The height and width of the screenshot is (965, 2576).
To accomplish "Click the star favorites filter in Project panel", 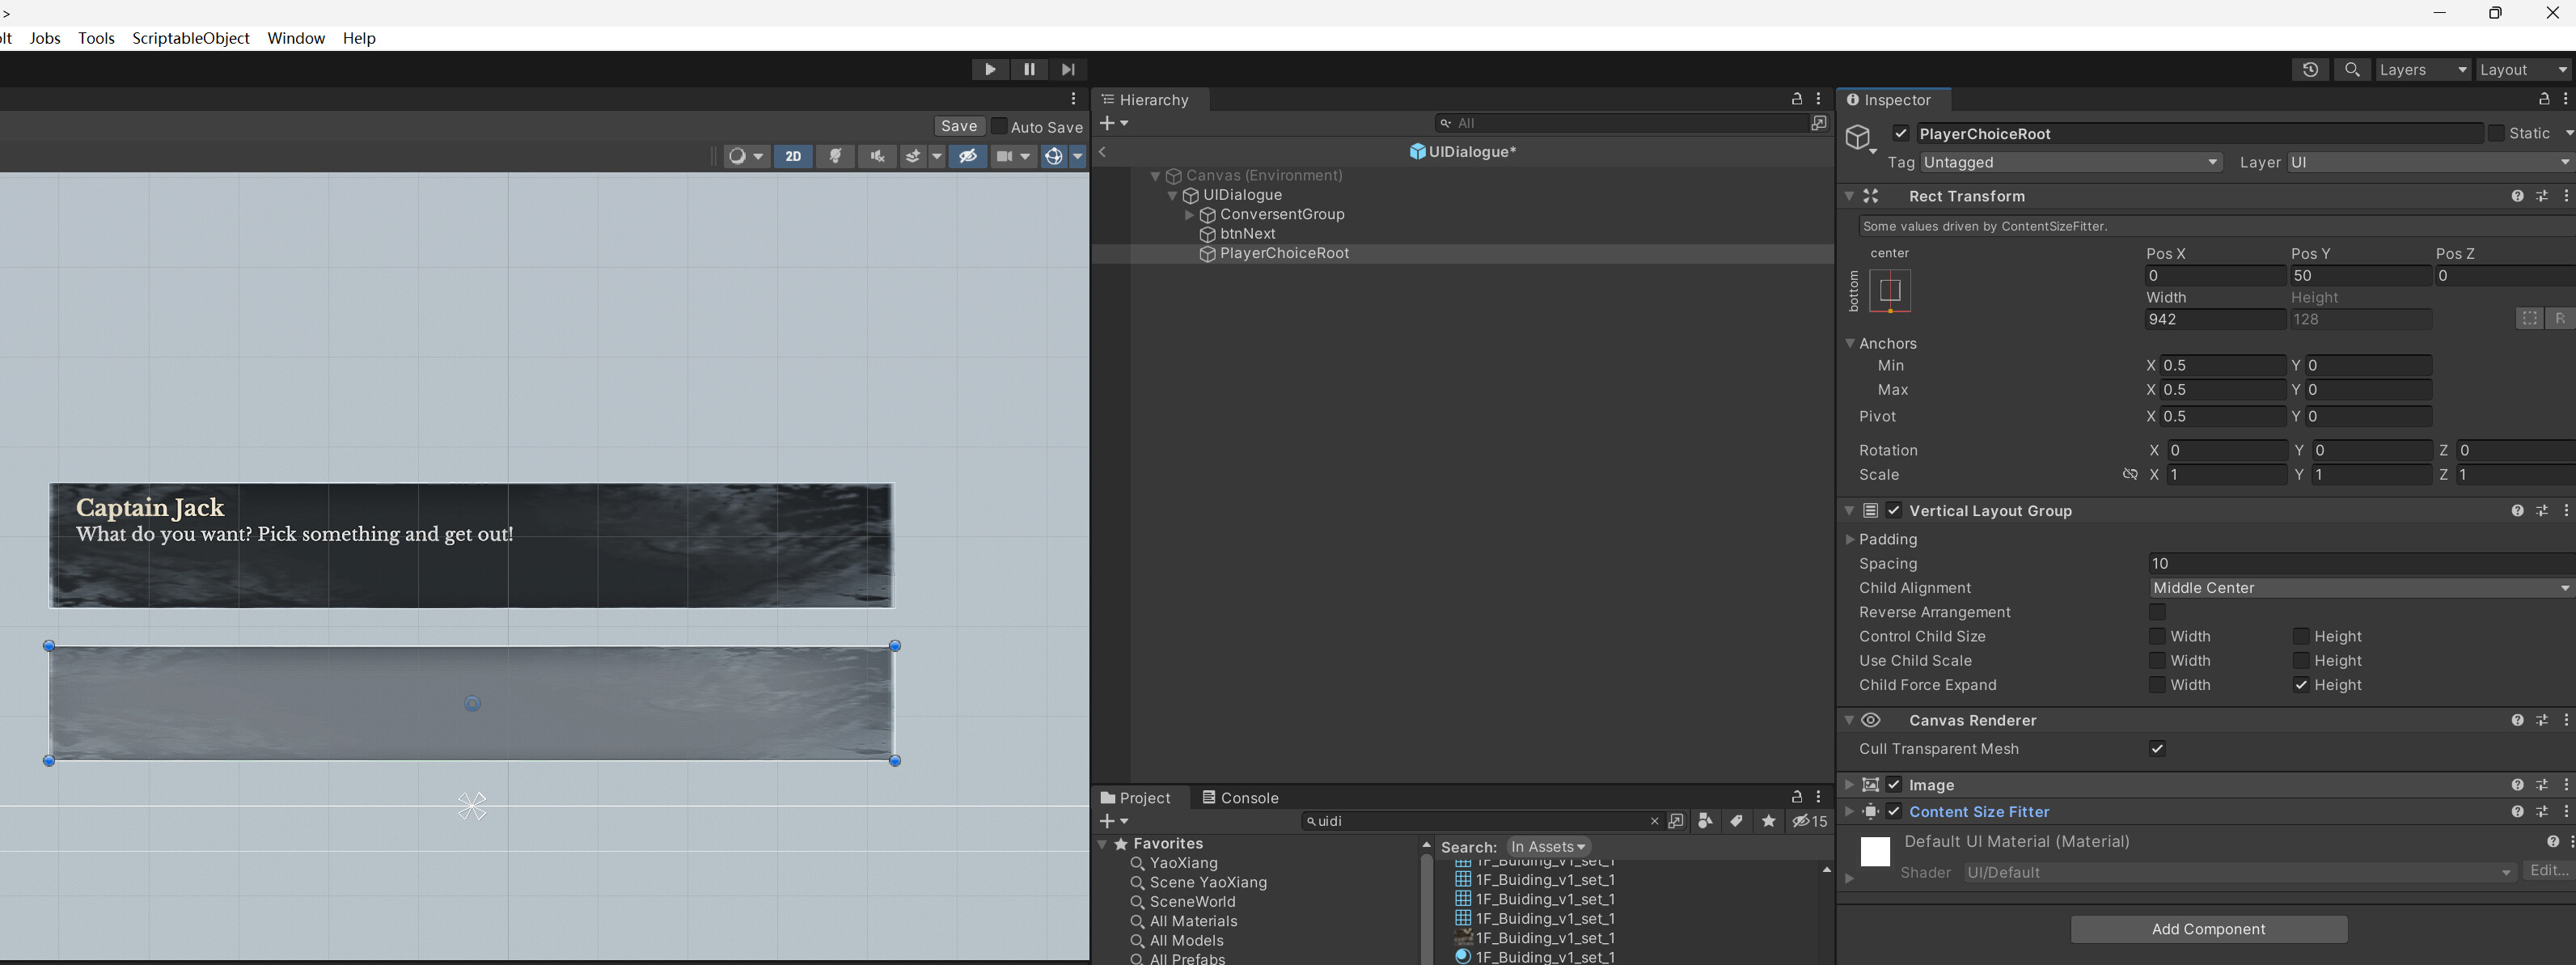I will click(x=1768, y=821).
